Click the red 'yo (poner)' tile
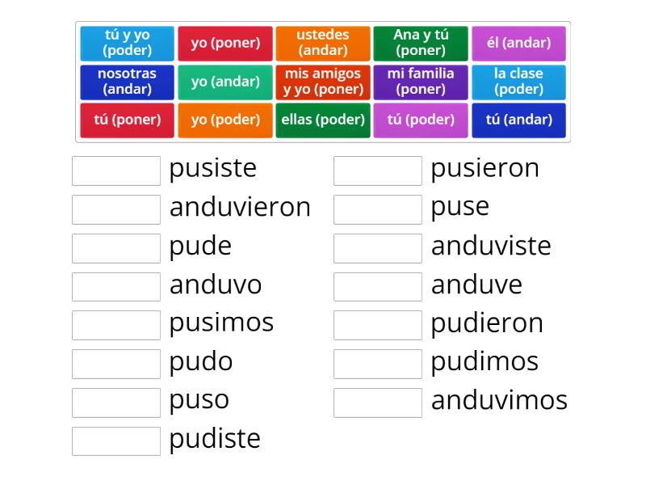The image size is (646, 485). click(x=225, y=44)
